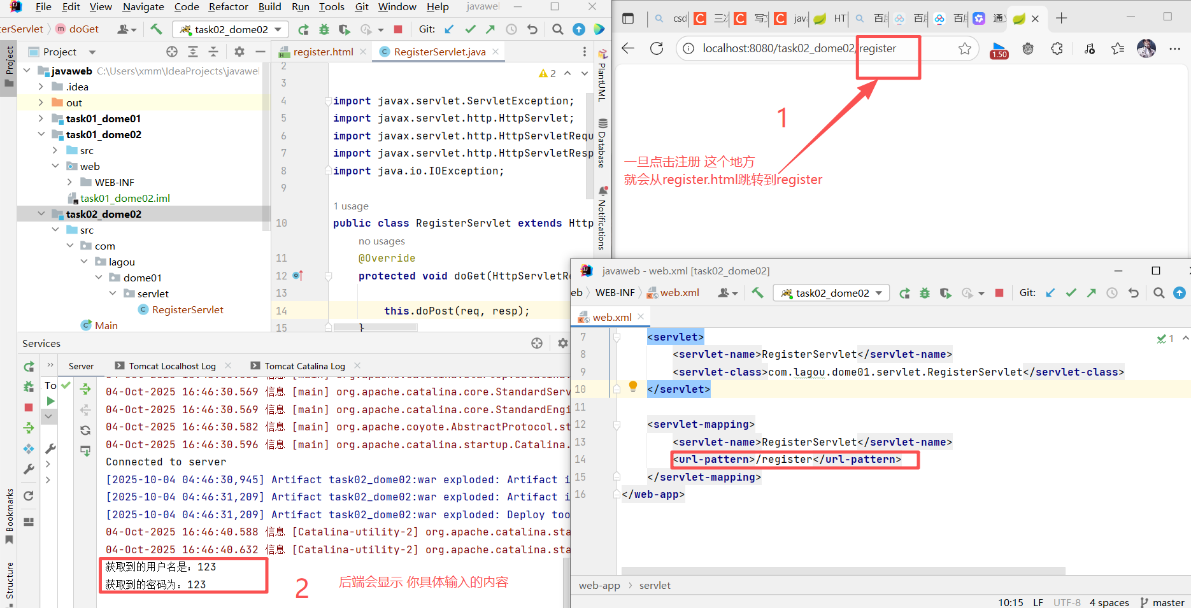This screenshot has width=1191, height=608.
Task: Click the Services panel settings gear
Action: pos(562,343)
